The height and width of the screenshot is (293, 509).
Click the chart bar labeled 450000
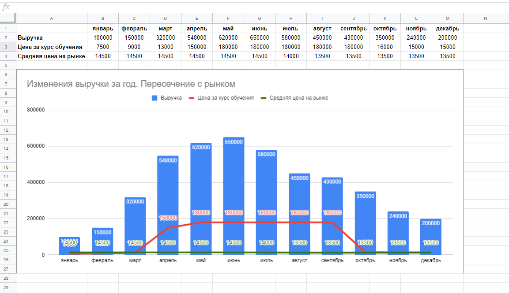pos(299,214)
